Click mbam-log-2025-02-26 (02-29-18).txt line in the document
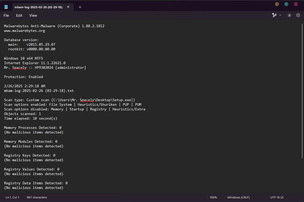Image resolution: width=304 pixels, height=202 pixels. 39,91
